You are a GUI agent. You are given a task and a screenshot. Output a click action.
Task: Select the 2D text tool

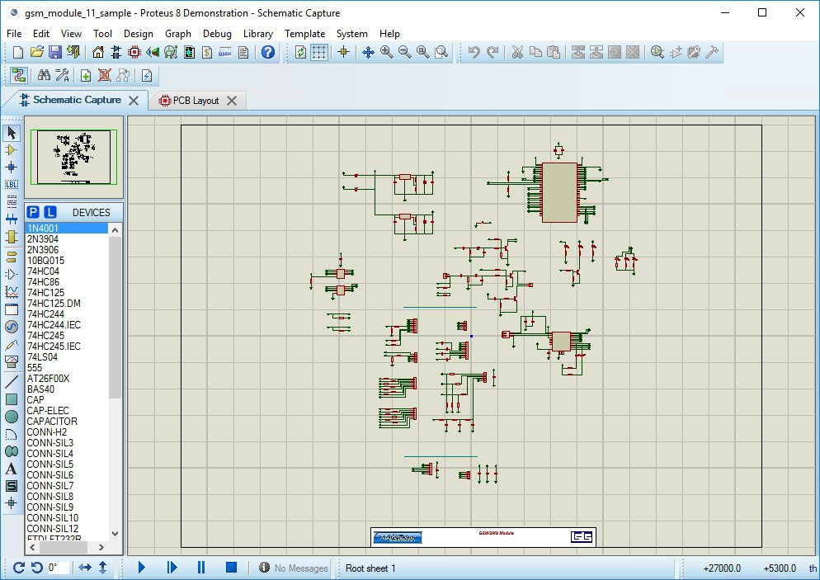pyautogui.click(x=11, y=469)
